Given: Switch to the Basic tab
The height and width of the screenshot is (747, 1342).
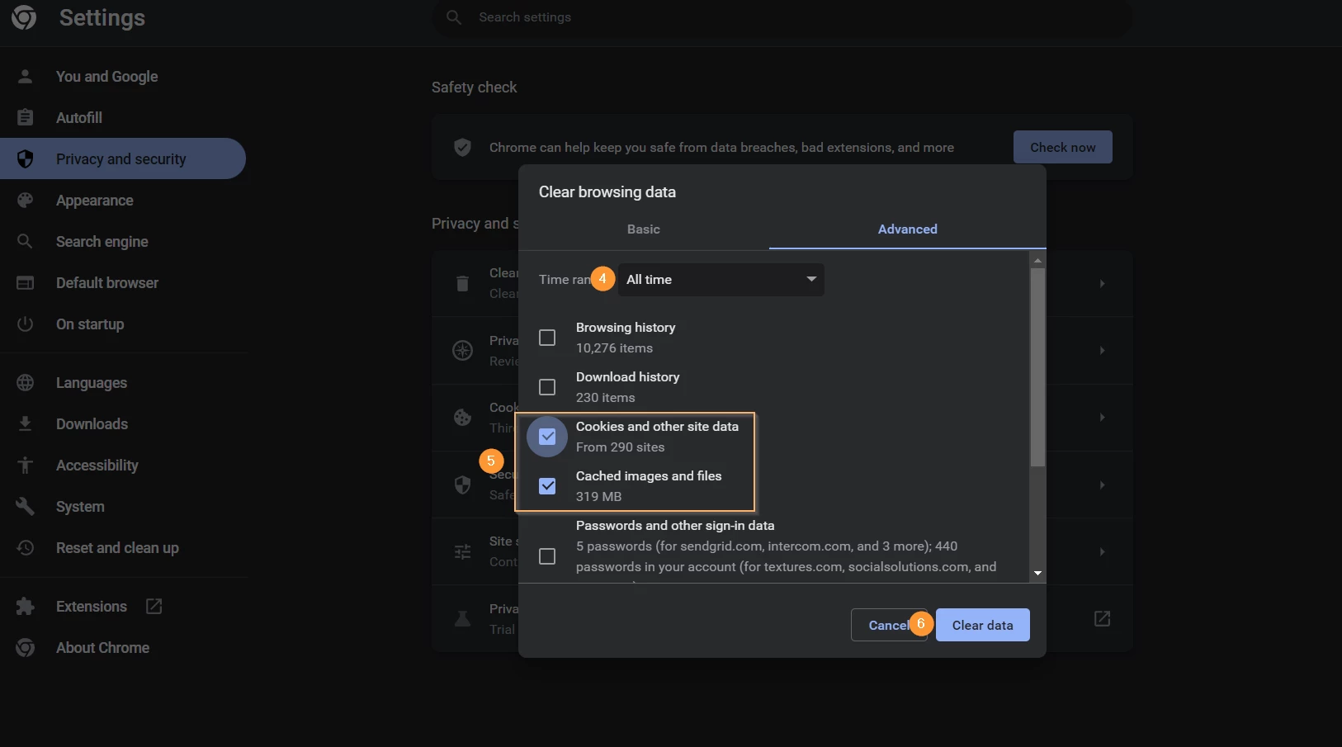Looking at the screenshot, I should (644, 229).
